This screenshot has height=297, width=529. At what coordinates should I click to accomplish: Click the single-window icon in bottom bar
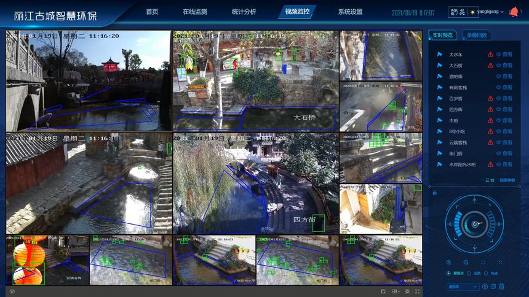tap(383, 291)
